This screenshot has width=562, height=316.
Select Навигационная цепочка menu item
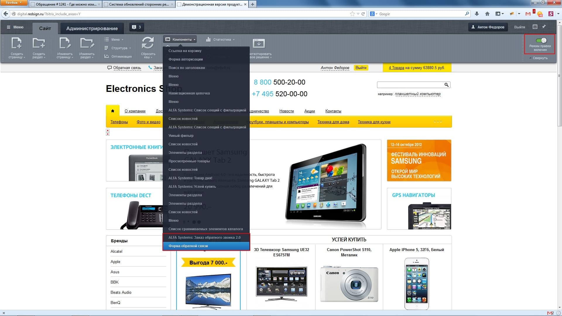206,93
